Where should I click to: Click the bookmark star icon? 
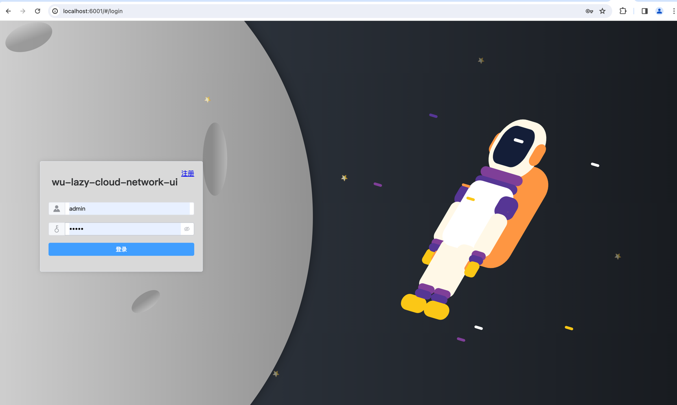point(602,11)
